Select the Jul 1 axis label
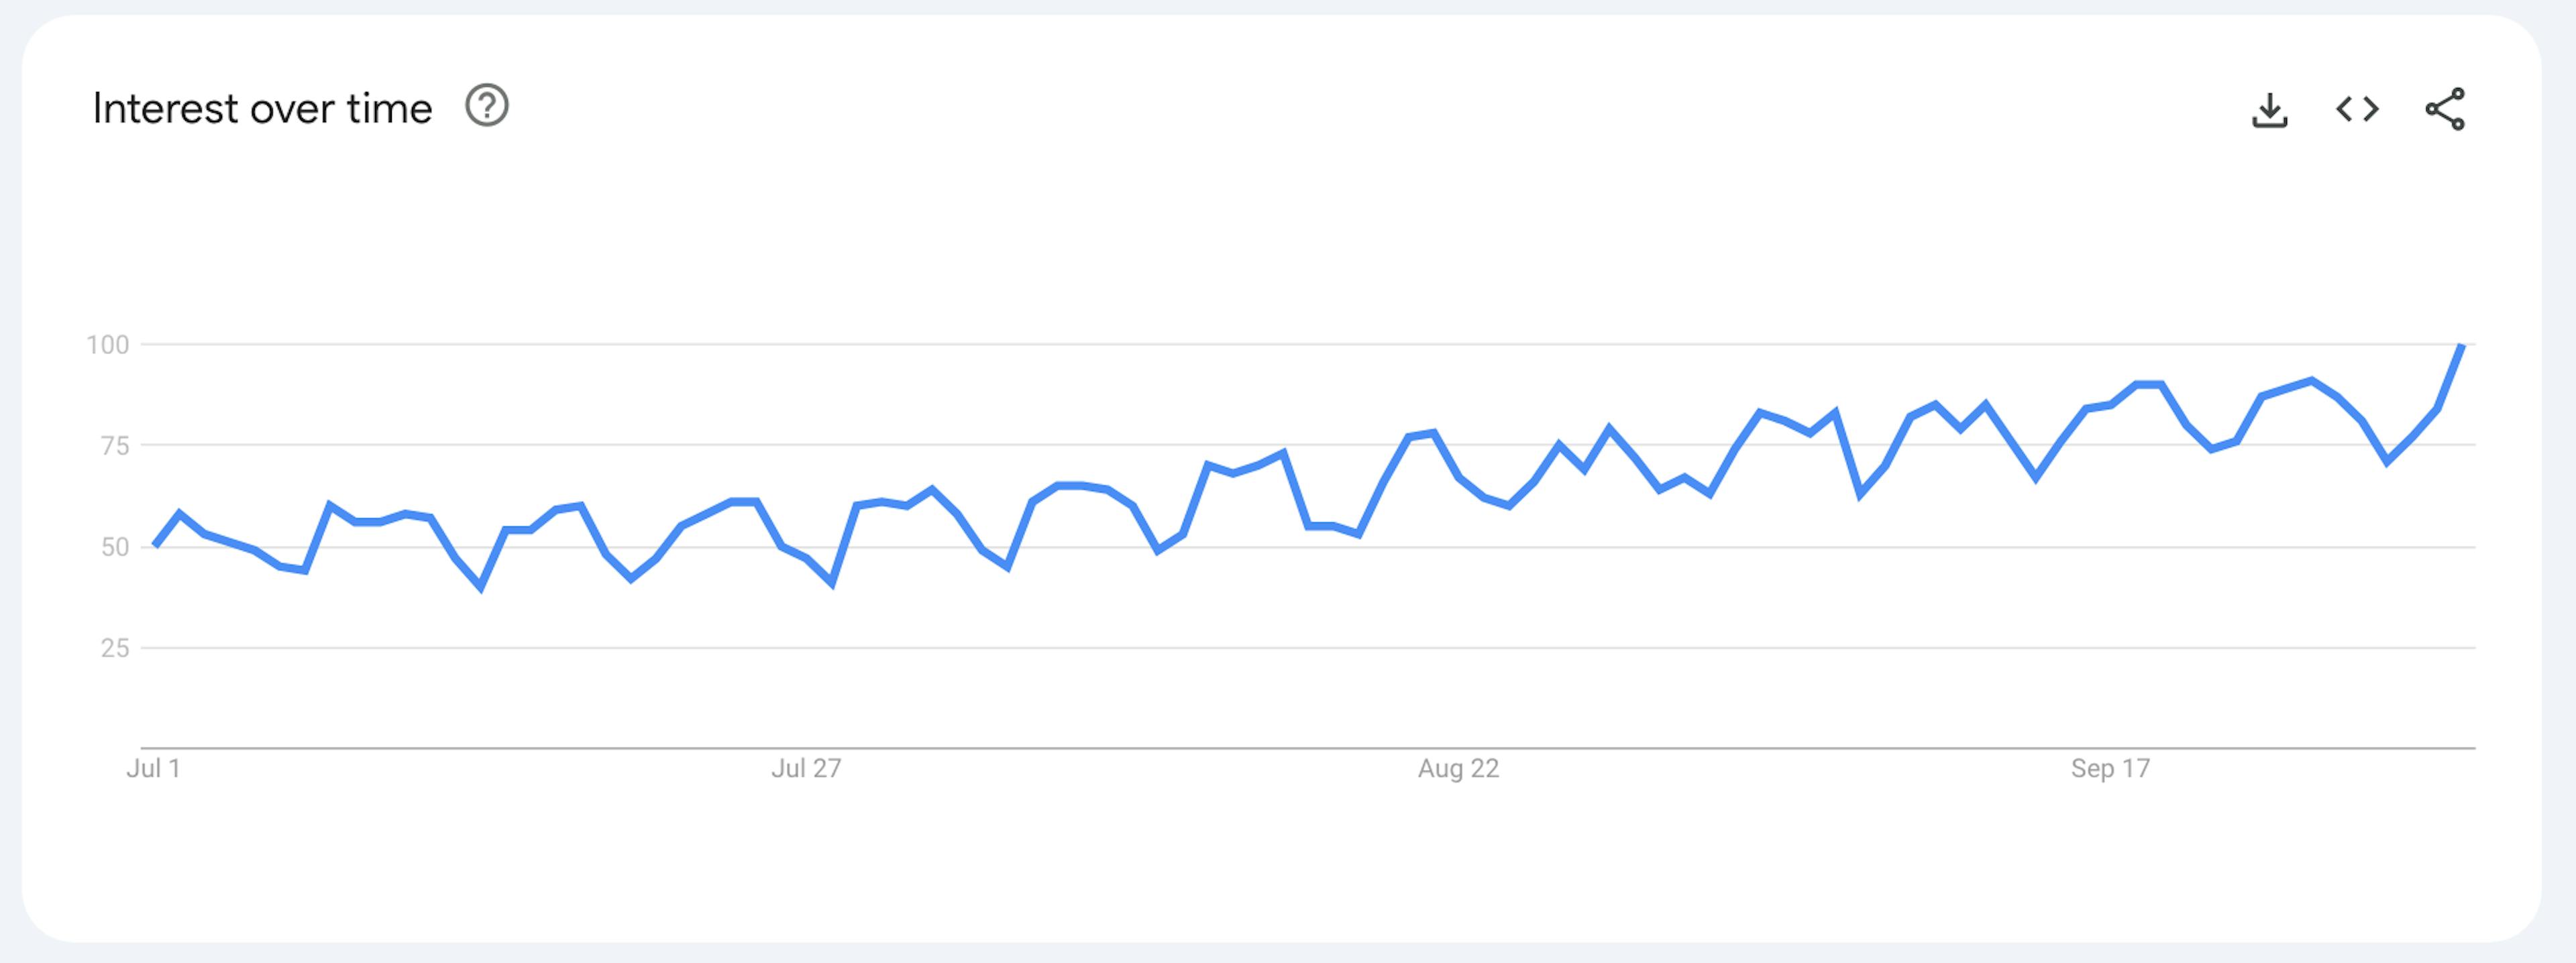2576x963 pixels. (x=155, y=768)
